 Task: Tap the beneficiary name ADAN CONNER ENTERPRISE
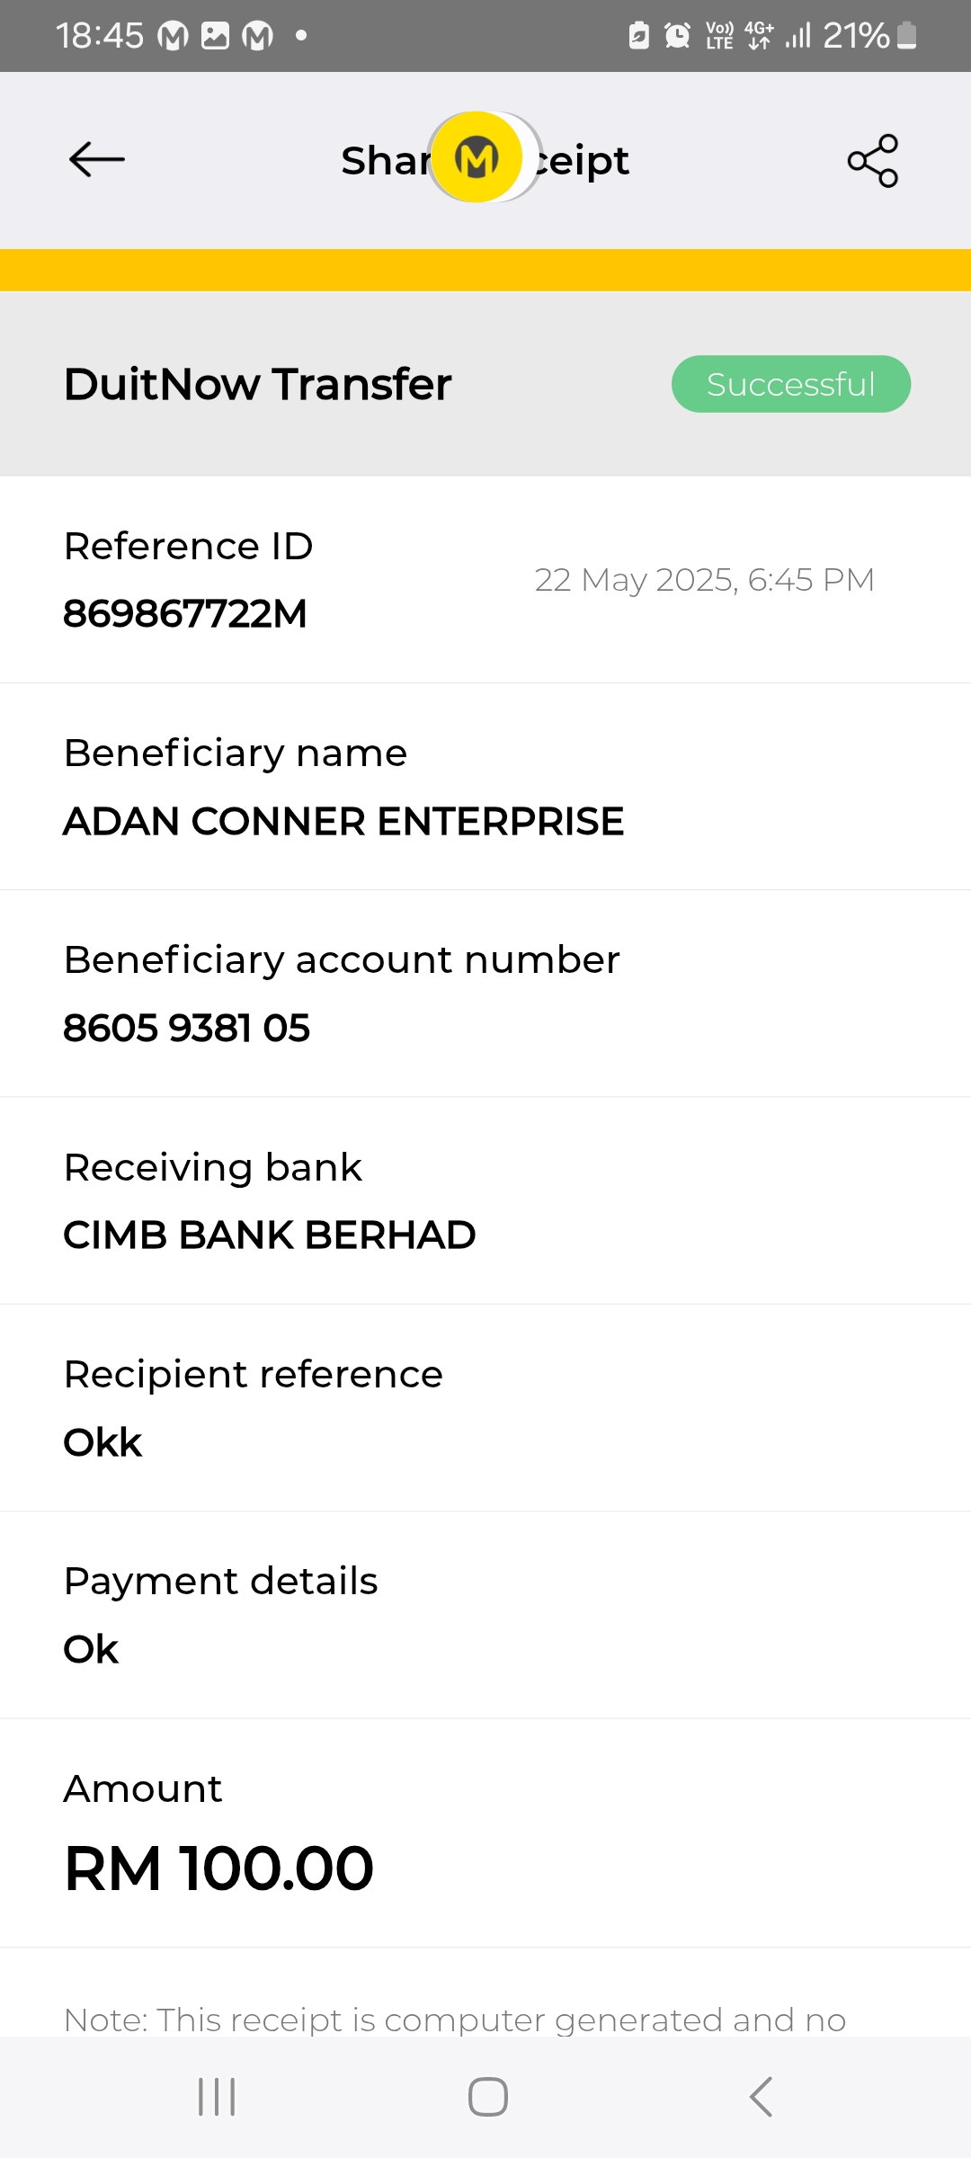[x=343, y=821]
